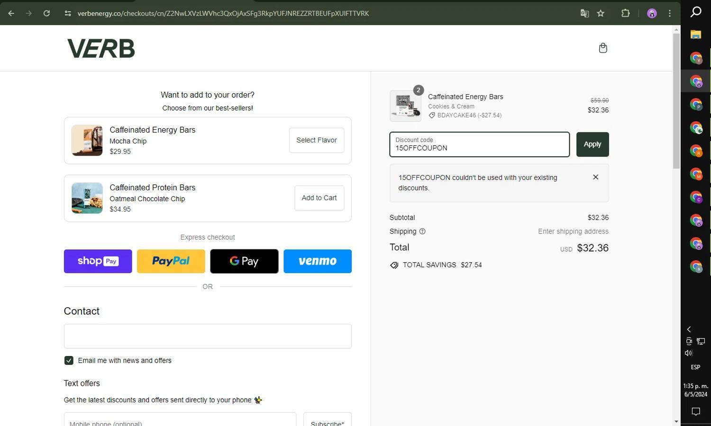
Task: Click the Subscribe button for text offers
Action: pos(328,419)
